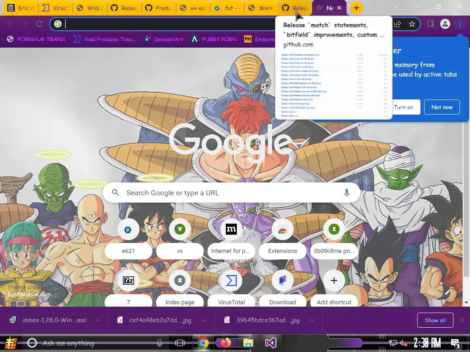Show all downloads
Image resolution: width=470 pixels, height=352 pixels.
click(x=435, y=320)
